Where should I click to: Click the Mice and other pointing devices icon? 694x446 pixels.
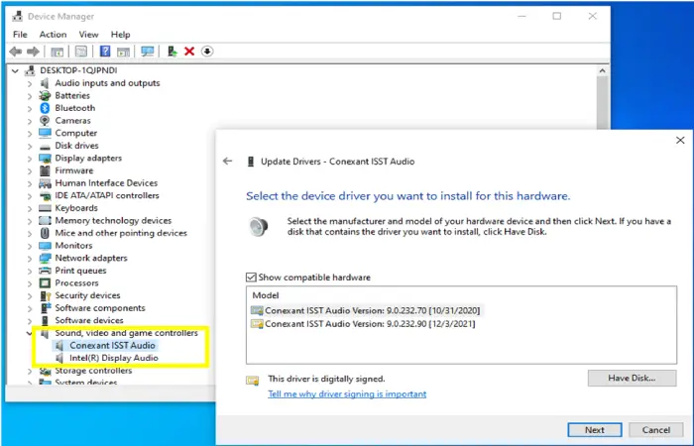(45, 233)
